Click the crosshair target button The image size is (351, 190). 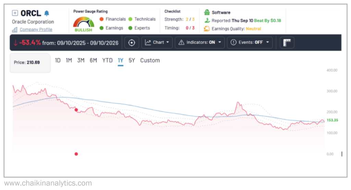pos(132,42)
